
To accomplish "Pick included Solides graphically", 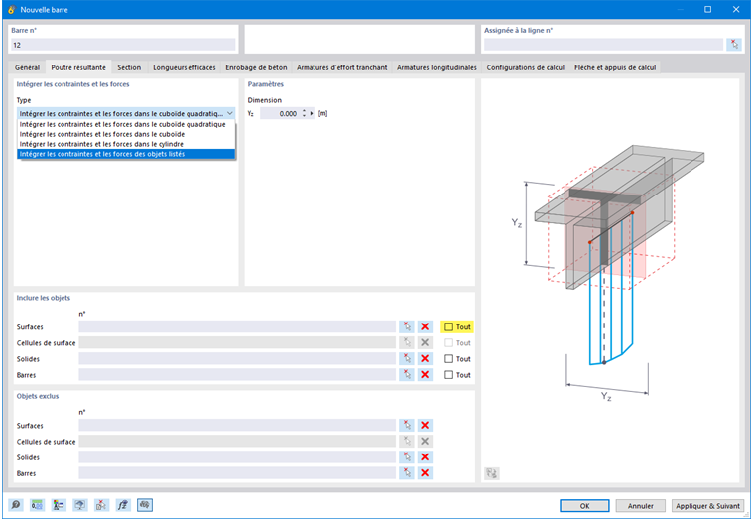I will (407, 359).
